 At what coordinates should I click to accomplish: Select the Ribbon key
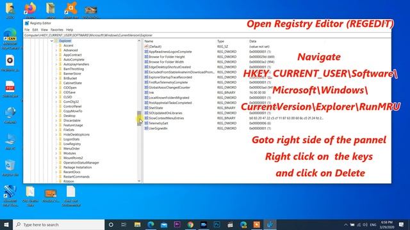point(69,181)
